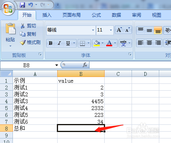The height and width of the screenshot is (143, 171).
Task: Open the Name Box dropdown arrow
Action: click(x=56, y=65)
